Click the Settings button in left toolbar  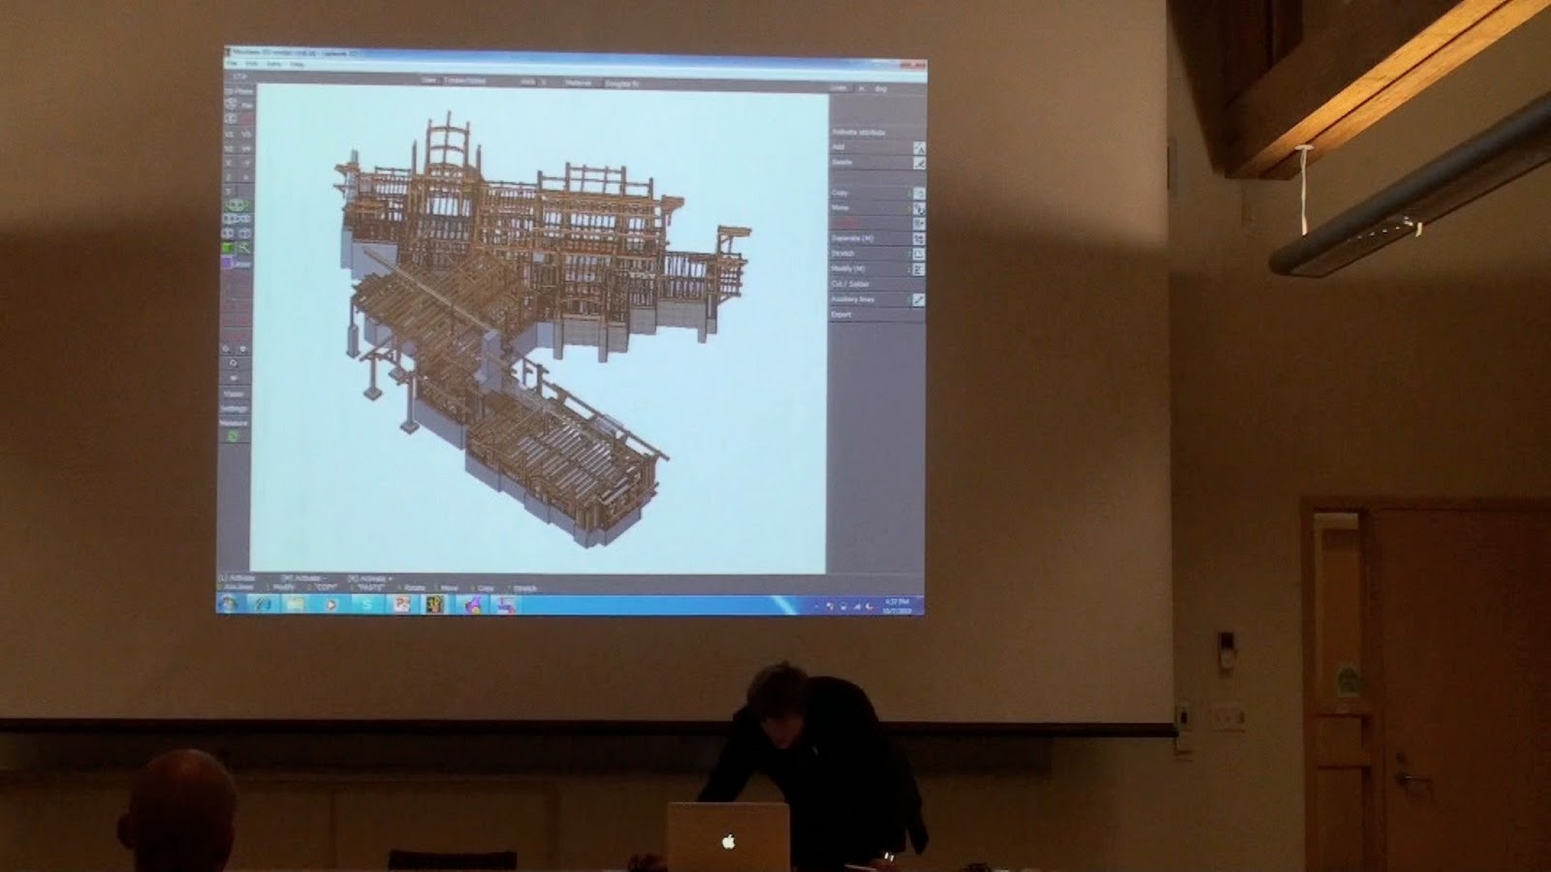tap(235, 409)
